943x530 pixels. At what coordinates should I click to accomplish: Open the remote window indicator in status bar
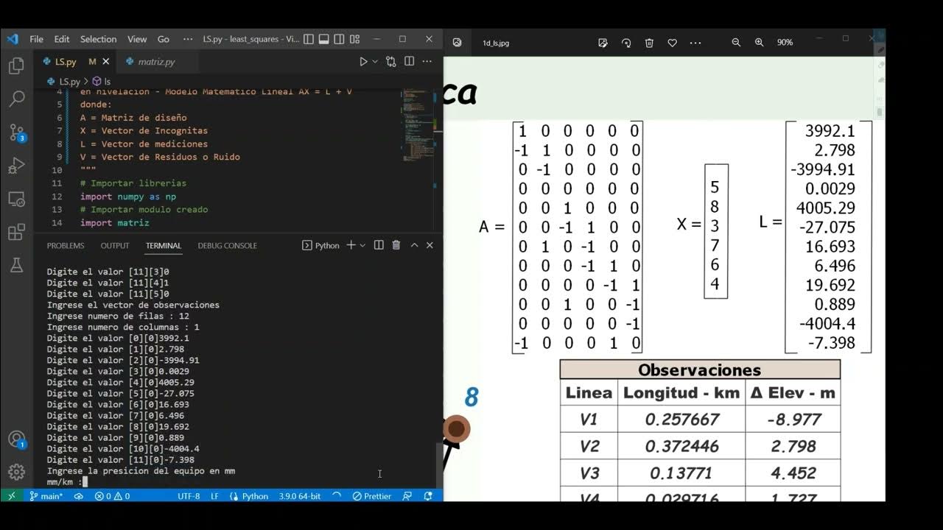click(11, 496)
